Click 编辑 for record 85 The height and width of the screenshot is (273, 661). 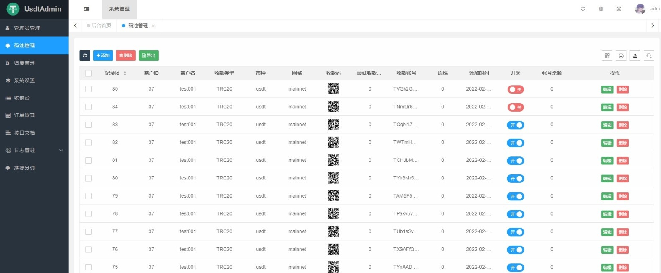tap(607, 89)
